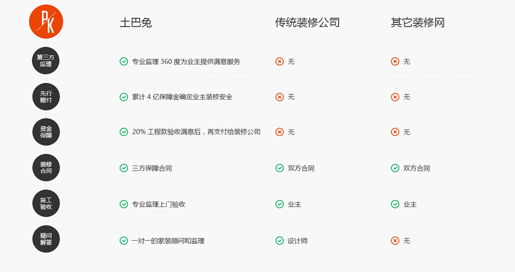Click the orange PK logo icon
The width and height of the screenshot is (515, 272).
pos(46,22)
